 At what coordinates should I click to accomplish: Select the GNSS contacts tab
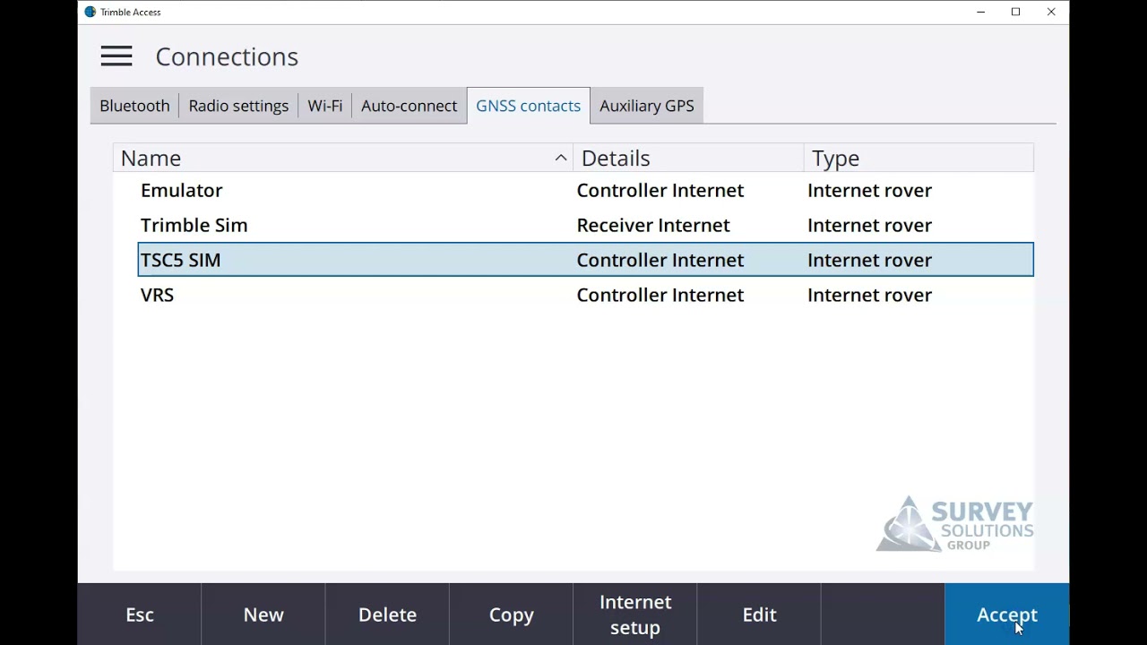click(x=528, y=106)
